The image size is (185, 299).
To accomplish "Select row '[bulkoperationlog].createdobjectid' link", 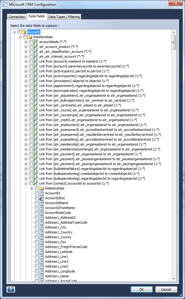I will pos(89,174).
